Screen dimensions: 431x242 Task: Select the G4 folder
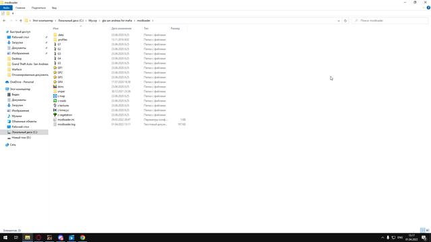coord(59,58)
